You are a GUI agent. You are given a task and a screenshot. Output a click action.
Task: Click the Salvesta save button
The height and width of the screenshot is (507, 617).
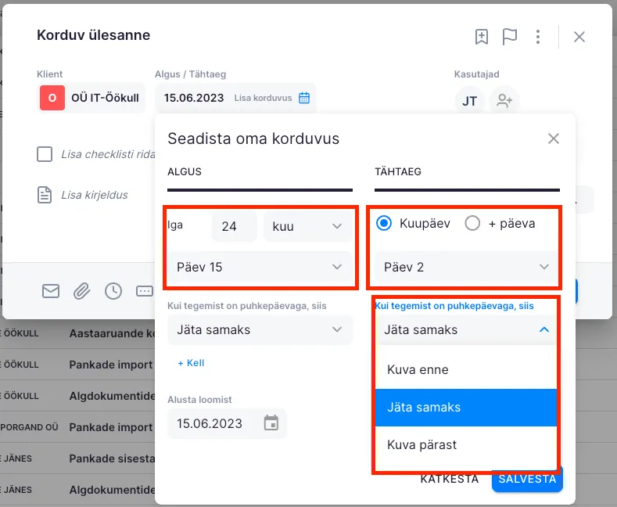pyautogui.click(x=527, y=479)
